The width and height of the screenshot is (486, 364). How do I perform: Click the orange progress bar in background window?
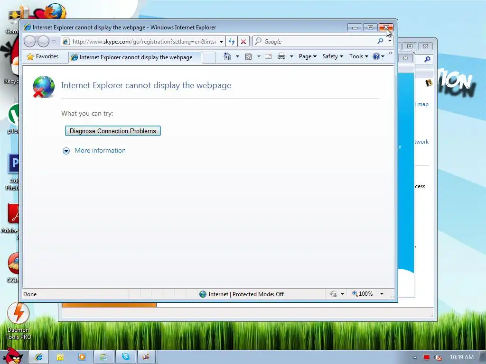(x=109, y=305)
